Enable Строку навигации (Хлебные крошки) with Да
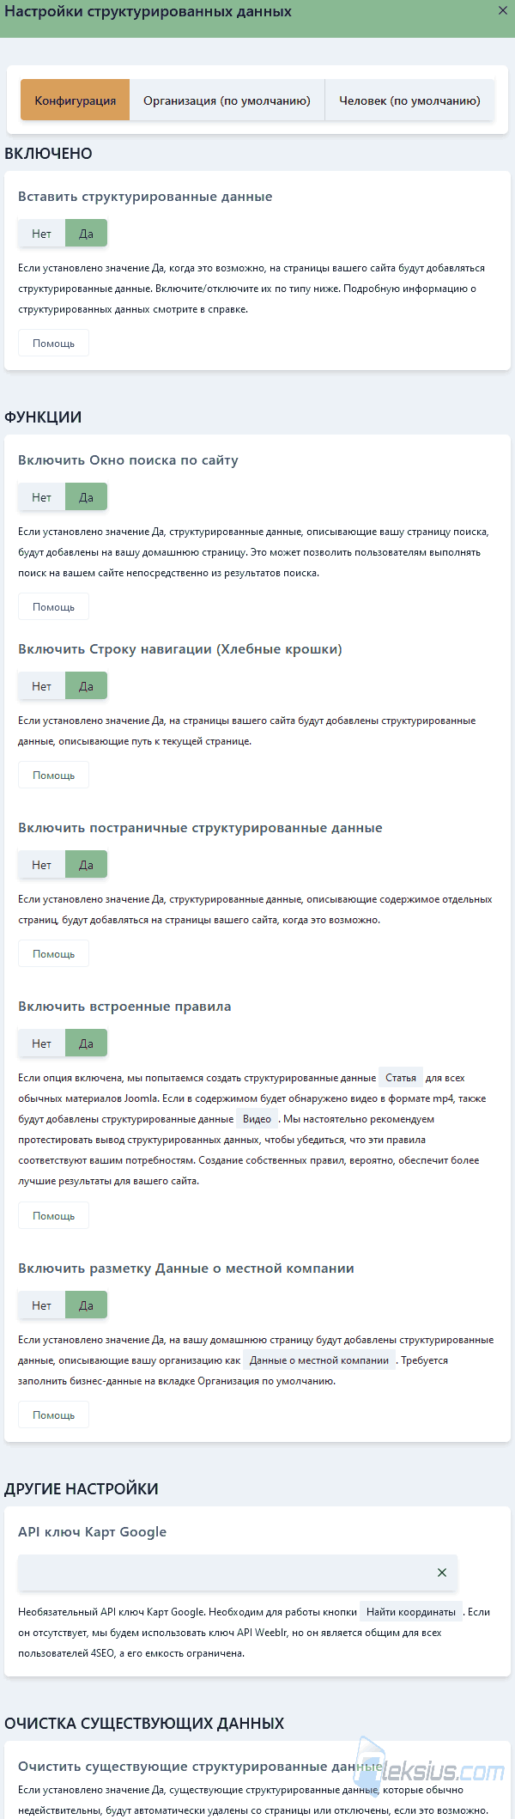Screen dimensions: 515x1819 [x=86, y=686]
